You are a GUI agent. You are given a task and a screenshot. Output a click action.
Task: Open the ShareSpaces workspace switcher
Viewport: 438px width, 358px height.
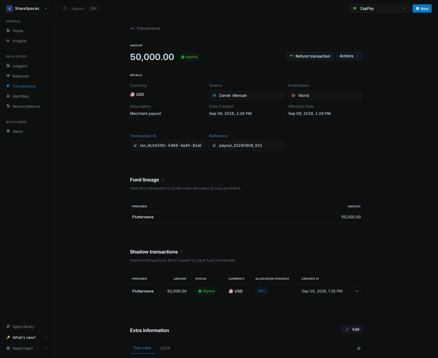coord(27,8)
